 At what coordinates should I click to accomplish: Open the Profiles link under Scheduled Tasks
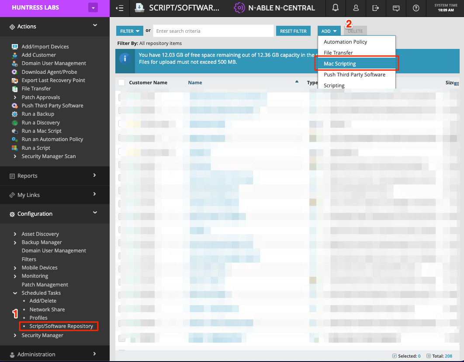[x=38, y=317]
